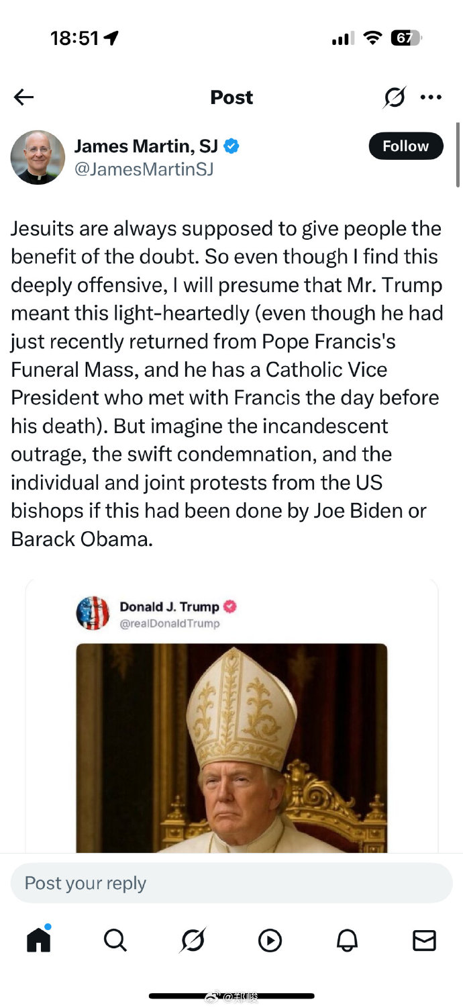Open James Martin, SJ display name
The height and width of the screenshot is (1008, 463).
(x=146, y=146)
